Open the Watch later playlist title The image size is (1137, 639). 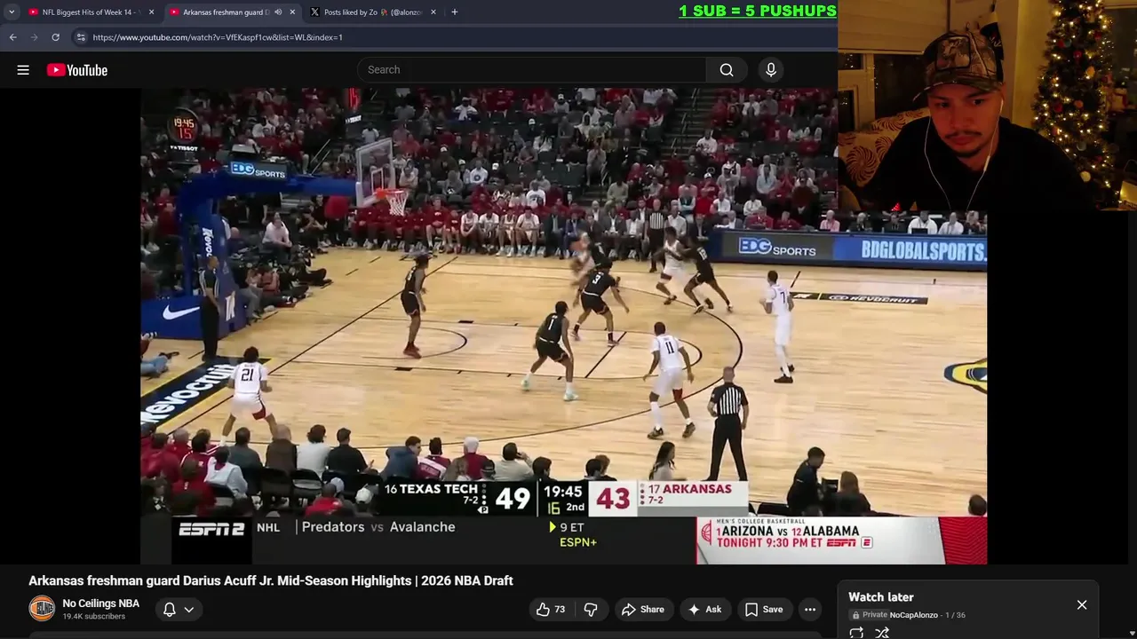(880, 597)
